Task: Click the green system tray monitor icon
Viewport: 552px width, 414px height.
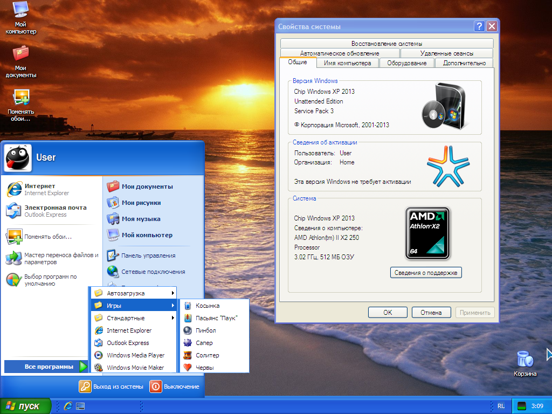Action: 521,406
